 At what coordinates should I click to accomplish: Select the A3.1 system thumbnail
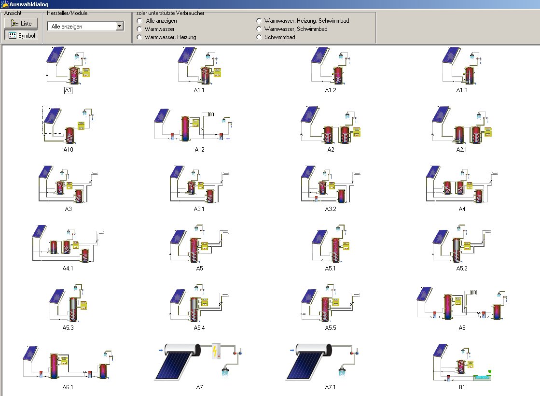[x=198, y=186]
